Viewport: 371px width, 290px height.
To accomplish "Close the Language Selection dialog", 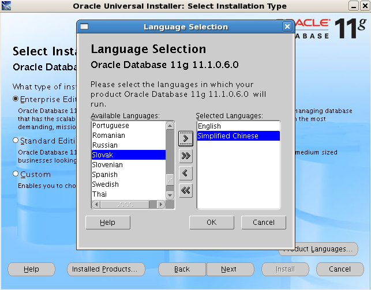I will pyautogui.click(x=287, y=27).
